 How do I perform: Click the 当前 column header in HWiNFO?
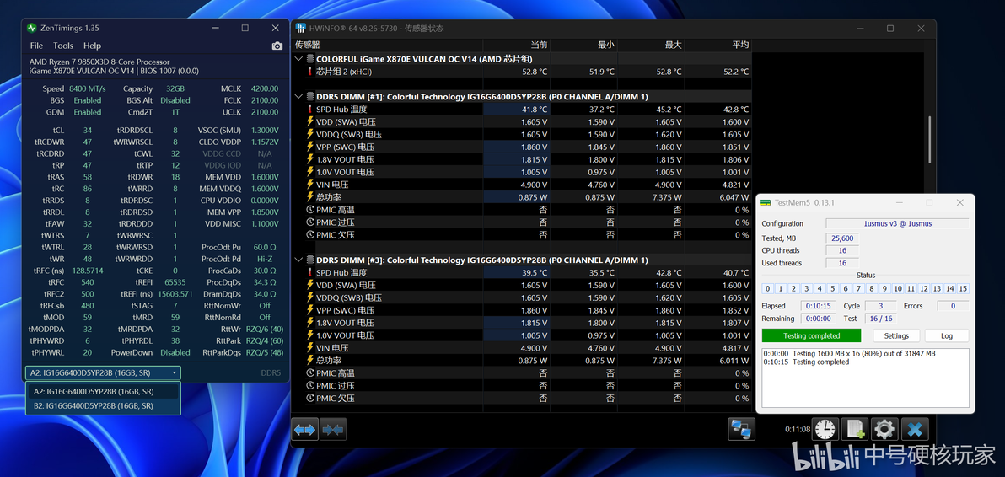click(539, 45)
